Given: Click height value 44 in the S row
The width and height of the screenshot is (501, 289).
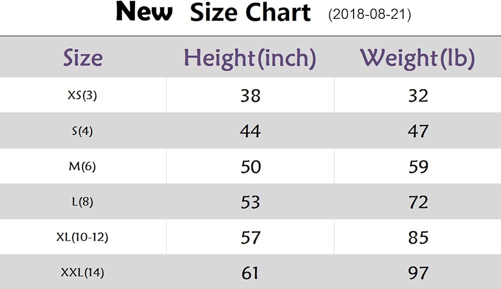Looking at the screenshot, I should pyautogui.click(x=250, y=131).
